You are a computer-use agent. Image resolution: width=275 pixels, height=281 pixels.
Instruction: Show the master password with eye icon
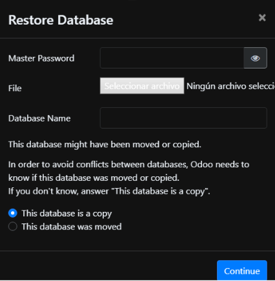[256, 58]
